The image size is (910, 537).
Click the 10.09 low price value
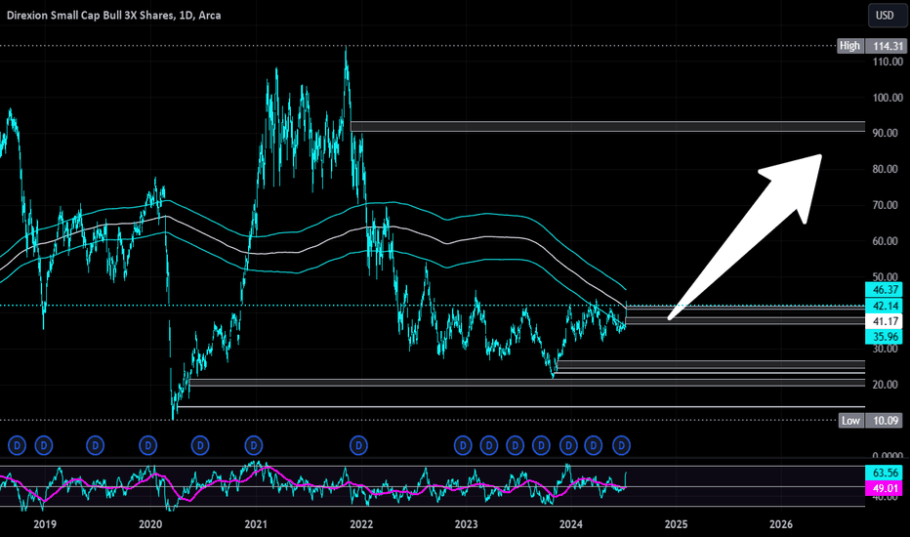[x=885, y=420]
